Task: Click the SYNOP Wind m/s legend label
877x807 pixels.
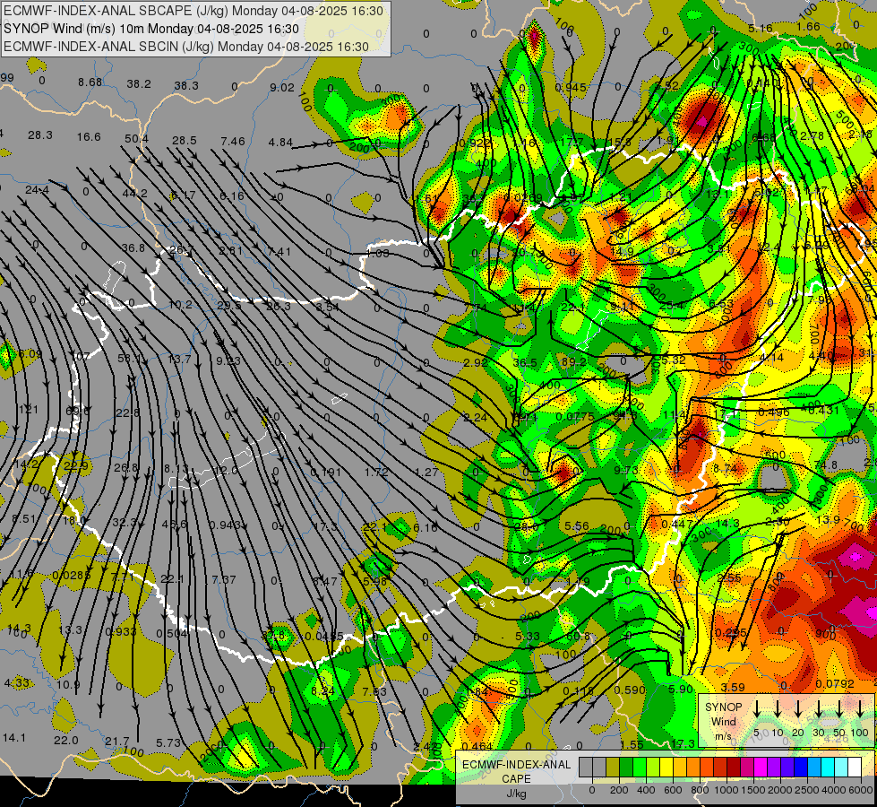Action: pos(724,722)
